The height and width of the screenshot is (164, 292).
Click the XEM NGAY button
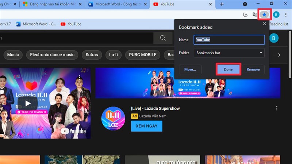point(147,126)
